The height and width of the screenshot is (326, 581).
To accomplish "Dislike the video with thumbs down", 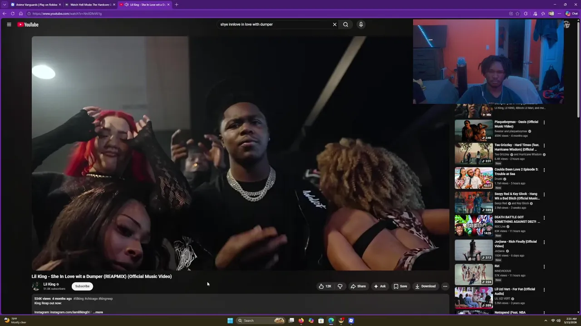I will [340, 286].
